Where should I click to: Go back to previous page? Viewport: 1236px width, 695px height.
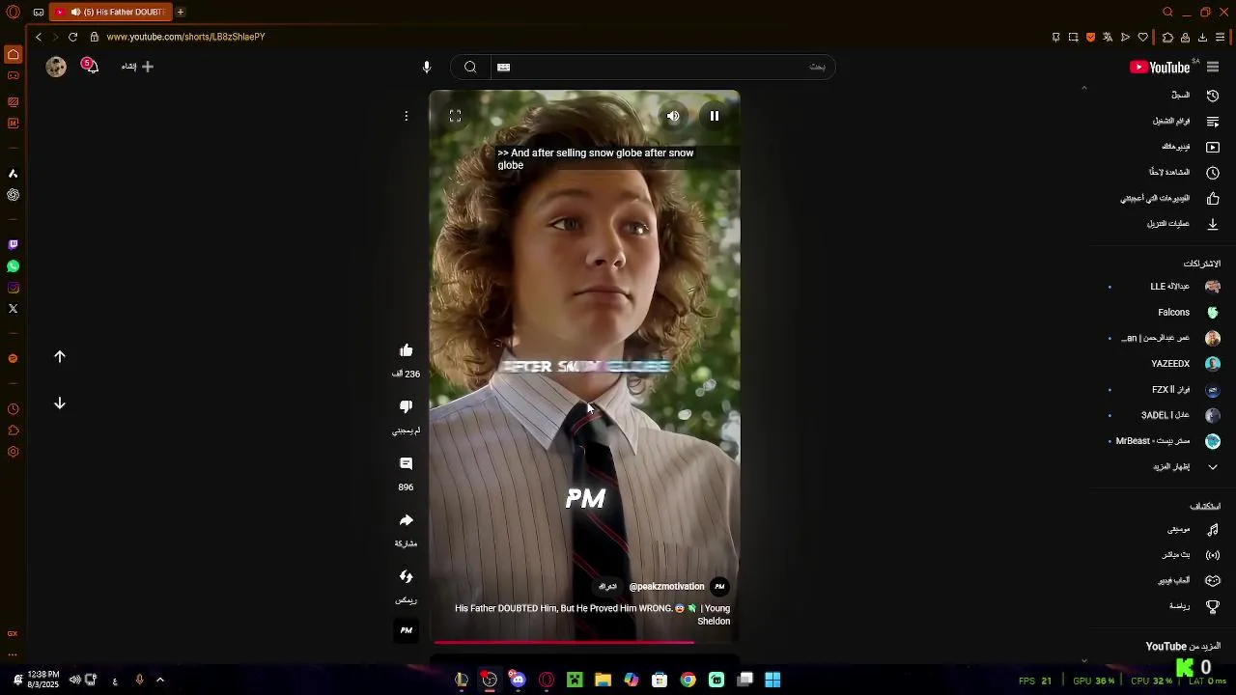pyautogui.click(x=39, y=37)
